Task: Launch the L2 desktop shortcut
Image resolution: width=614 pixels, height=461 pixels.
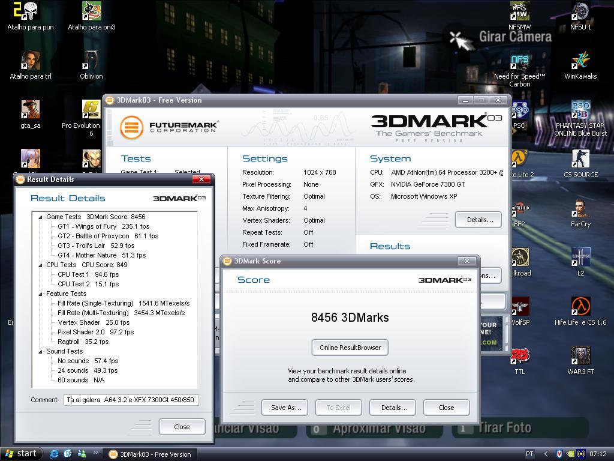Action: [x=580, y=262]
